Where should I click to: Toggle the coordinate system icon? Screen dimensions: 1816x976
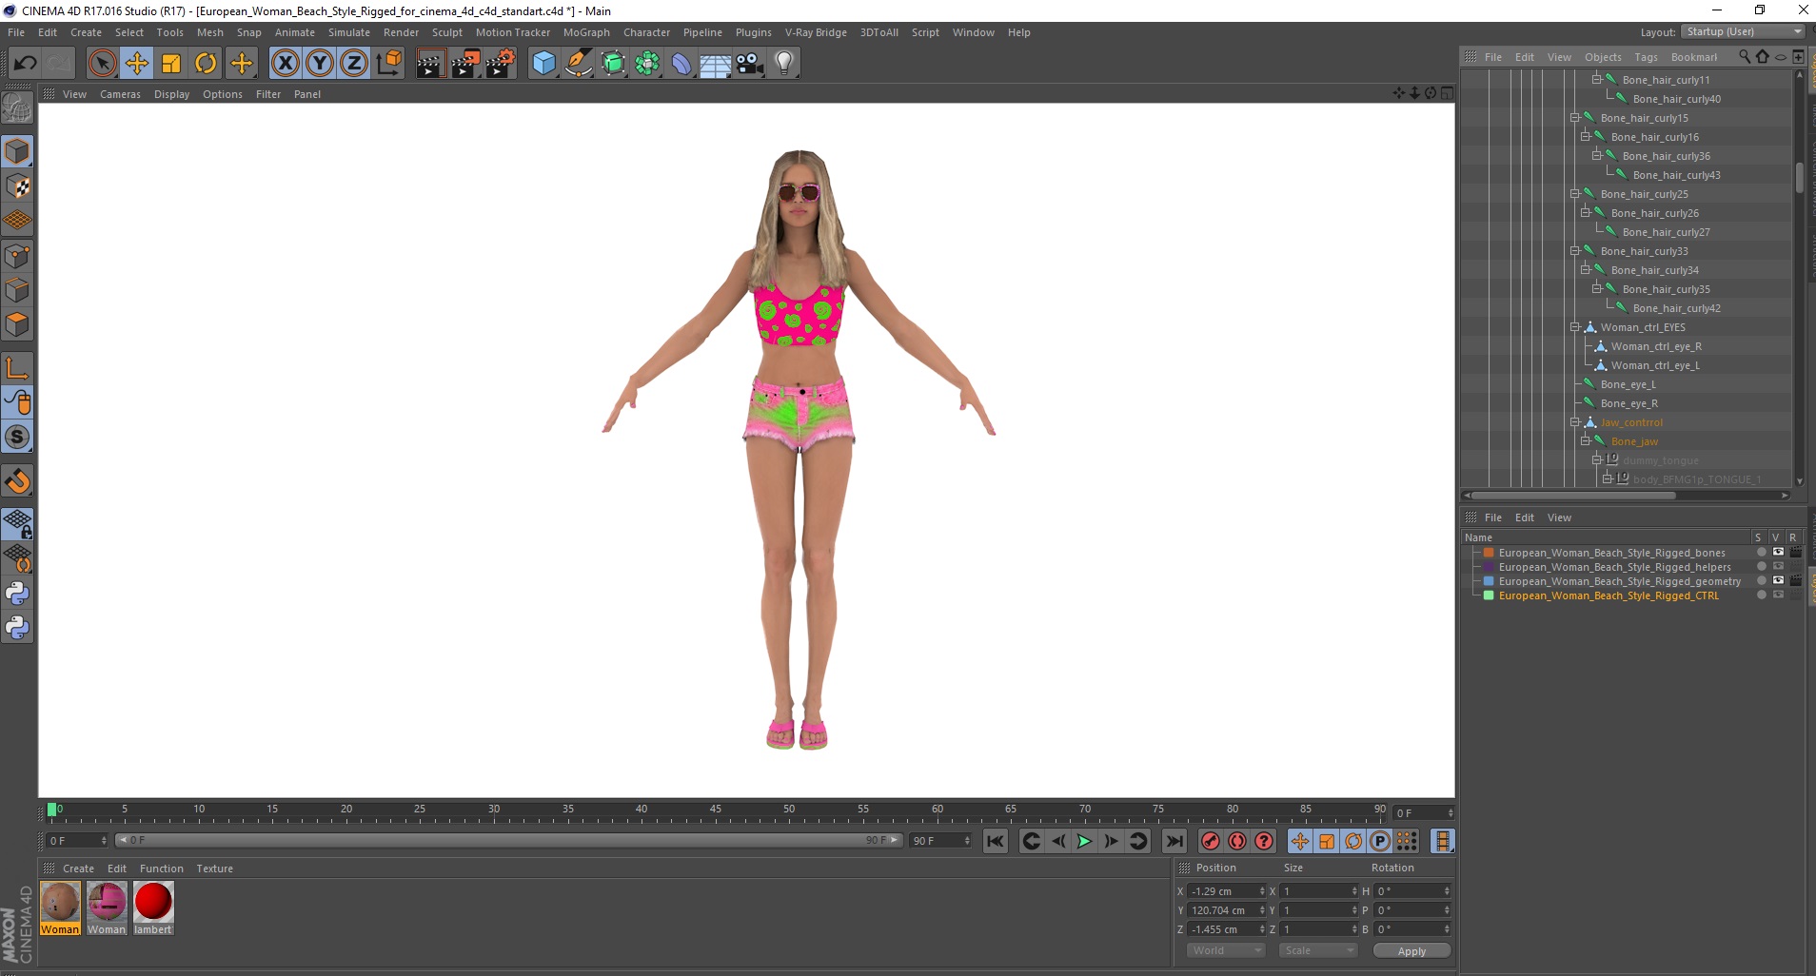pyautogui.click(x=388, y=64)
